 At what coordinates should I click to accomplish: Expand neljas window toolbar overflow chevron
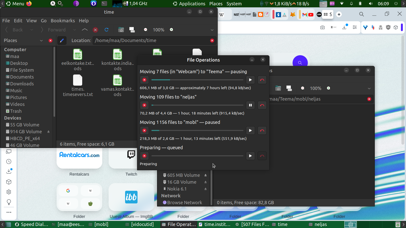click(369, 88)
